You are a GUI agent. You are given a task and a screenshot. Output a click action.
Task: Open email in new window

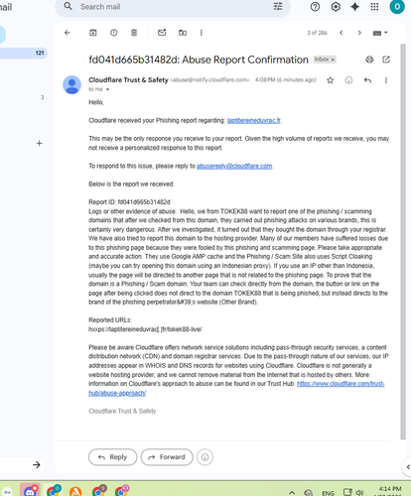pos(386,60)
